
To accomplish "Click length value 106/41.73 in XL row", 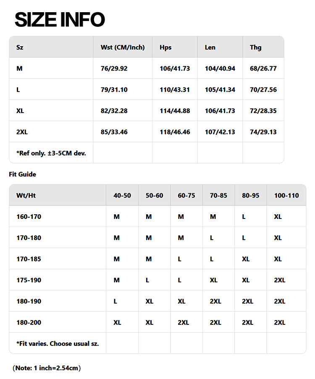I will point(220,111).
